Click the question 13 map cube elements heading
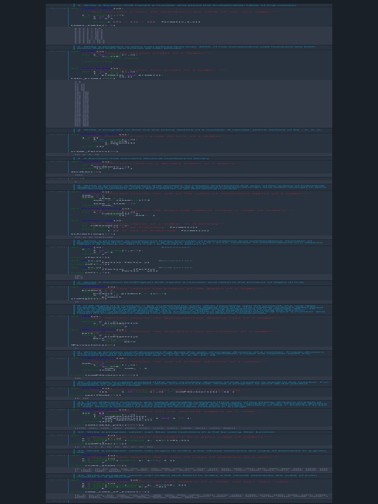The image size is (378, 504). coord(201,452)
